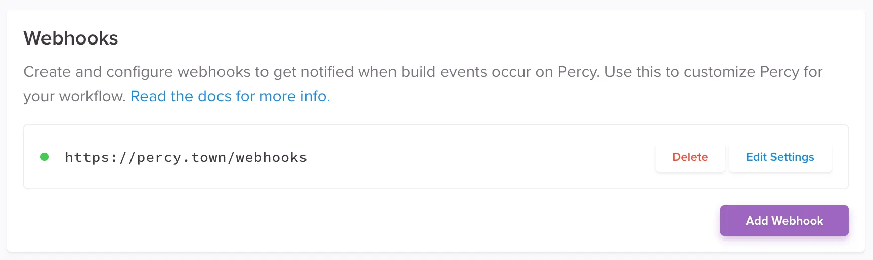Viewport: 873px width, 260px height.
Task: Follow the docs link under Webhooks
Action: (x=230, y=96)
